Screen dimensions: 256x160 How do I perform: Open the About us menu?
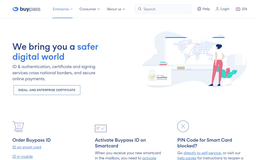pyautogui.click(x=116, y=9)
